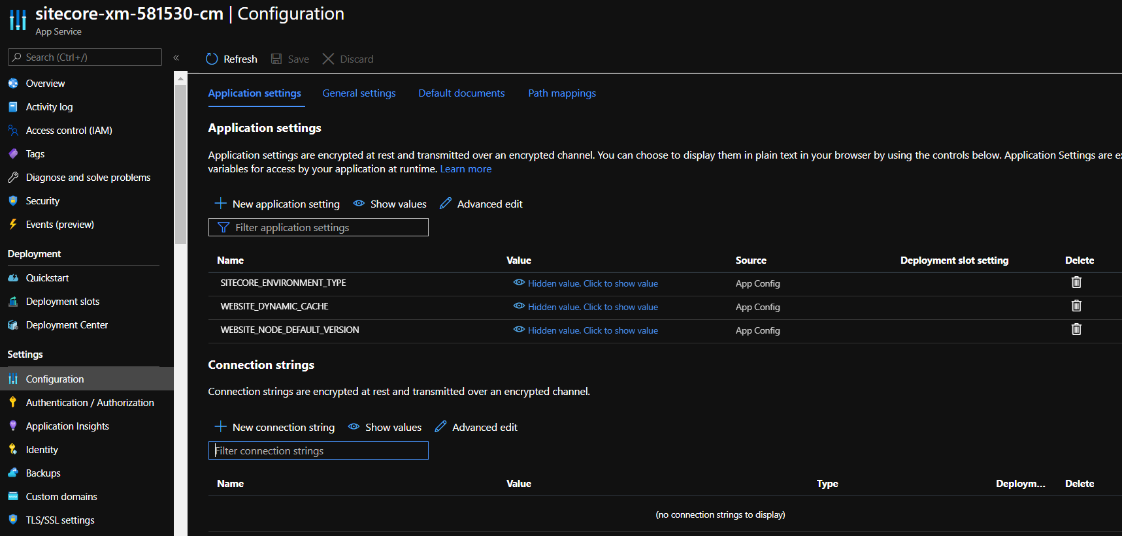Open Backups from the sidebar
Screen dimensions: 1122x536
[x=43, y=473]
